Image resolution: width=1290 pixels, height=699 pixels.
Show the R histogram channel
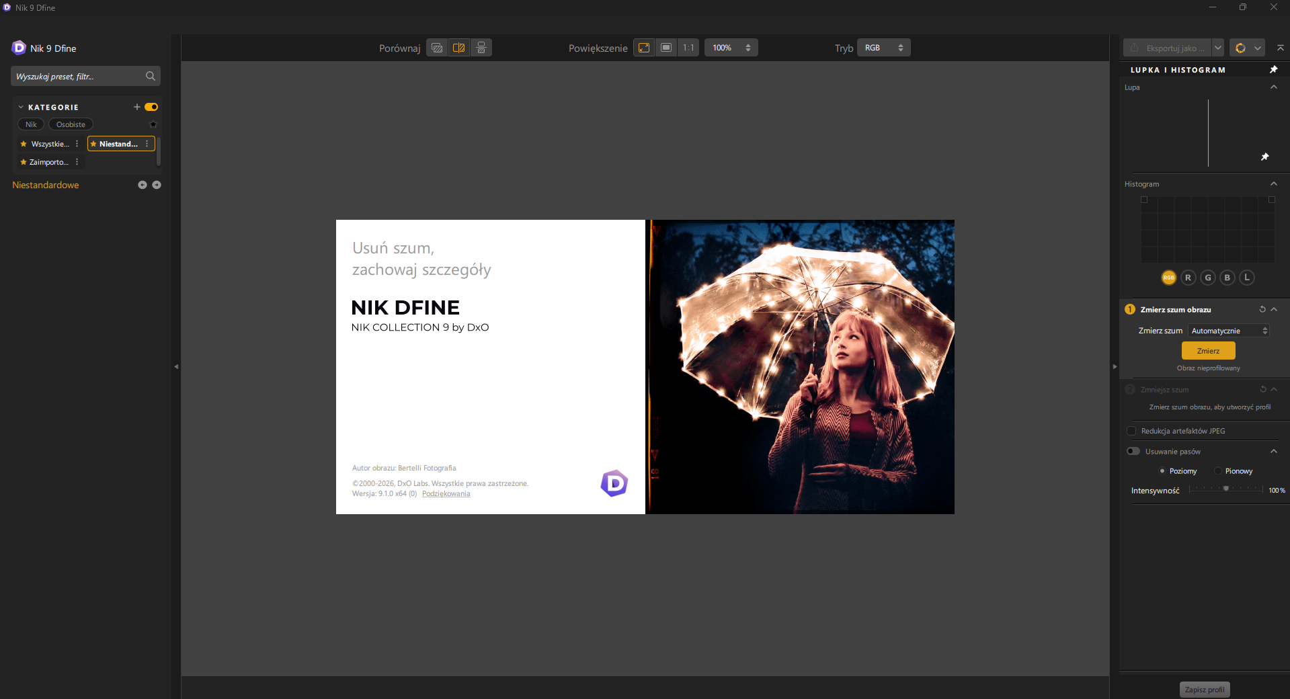[1188, 278]
